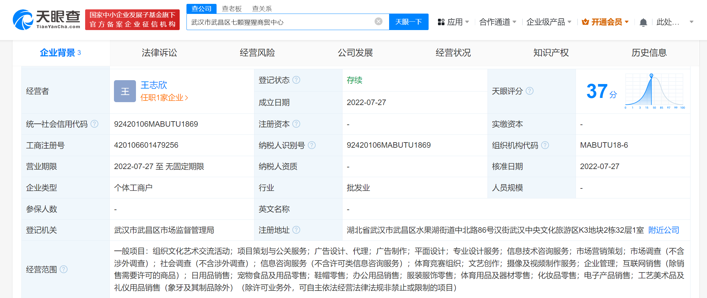Click the 天眼一下 search button

coord(409,22)
